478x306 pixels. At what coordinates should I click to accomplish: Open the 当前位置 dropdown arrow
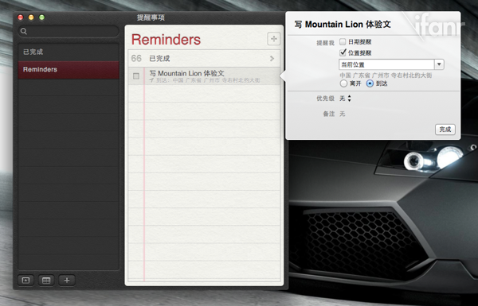point(439,64)
